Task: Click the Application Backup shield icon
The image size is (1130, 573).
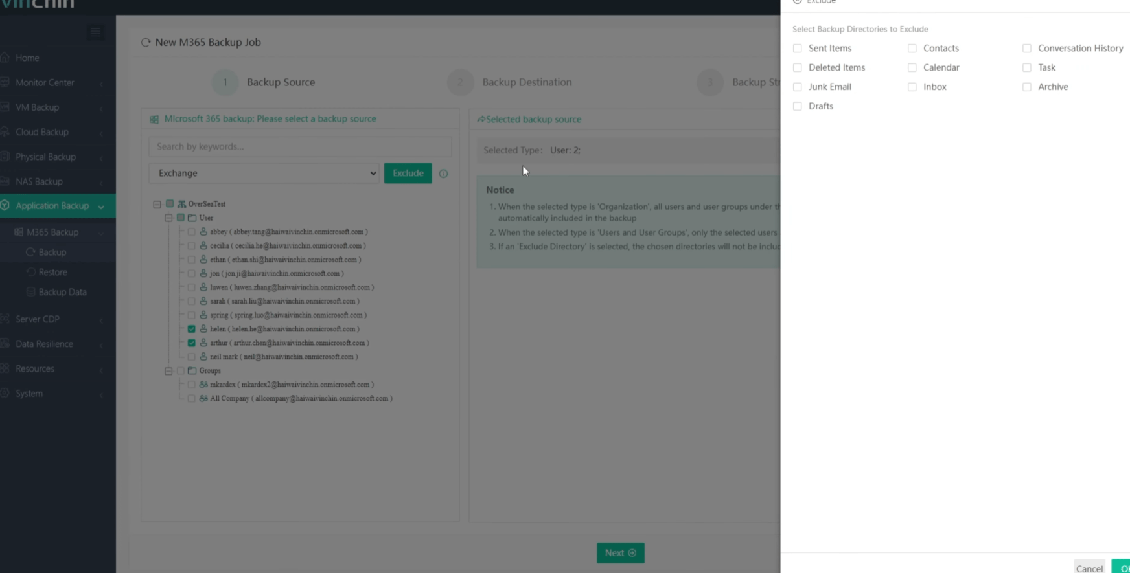Action: [5, 206]
